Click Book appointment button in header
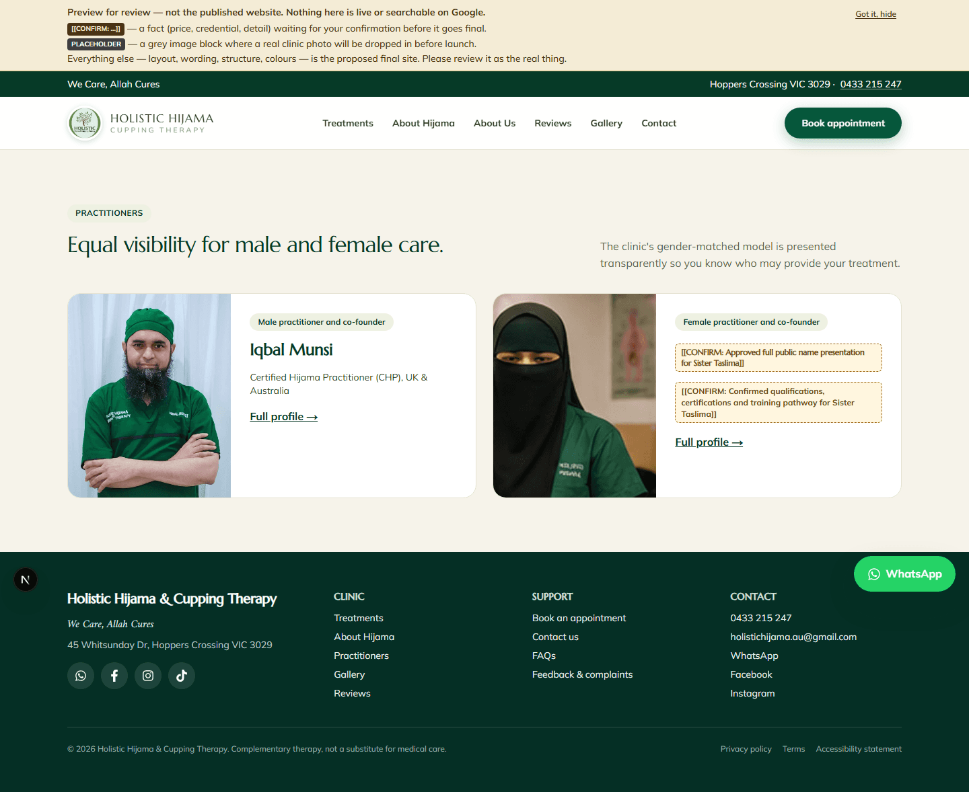The image size is (969, 792). (x=842, y=123)
